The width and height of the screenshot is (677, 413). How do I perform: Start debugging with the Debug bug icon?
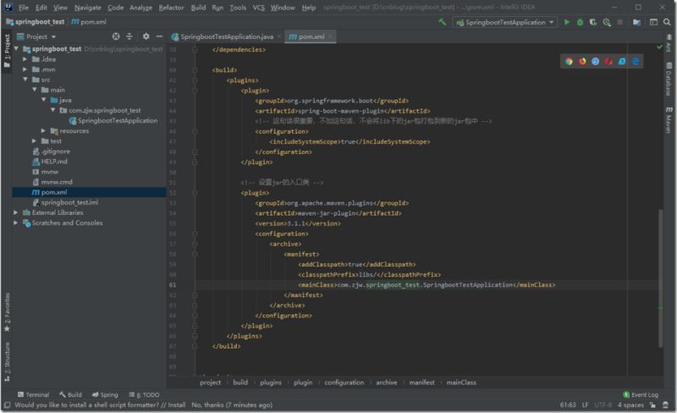tap(580, 22)
